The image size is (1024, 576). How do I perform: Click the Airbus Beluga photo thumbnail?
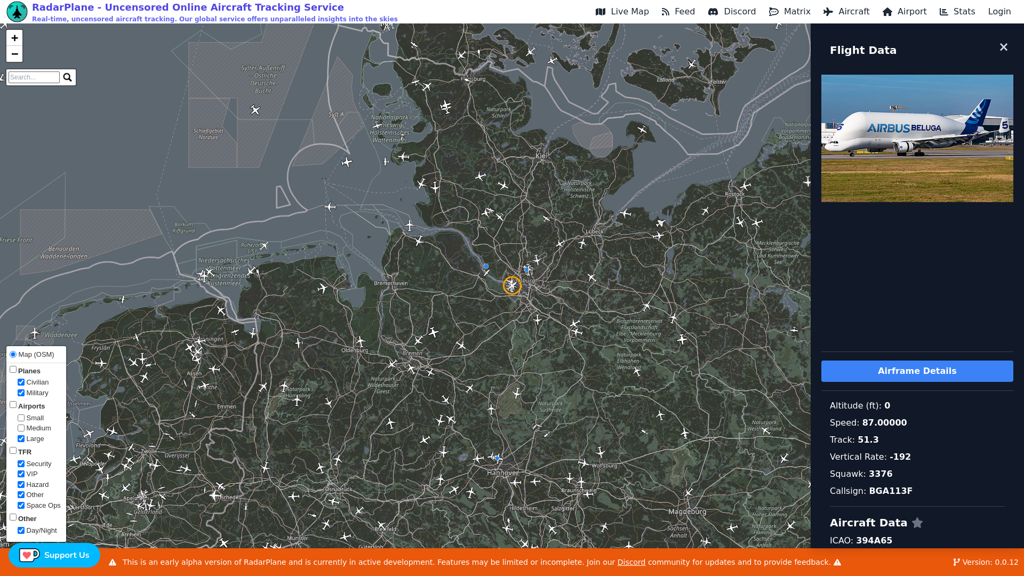[x=917, y=138]
